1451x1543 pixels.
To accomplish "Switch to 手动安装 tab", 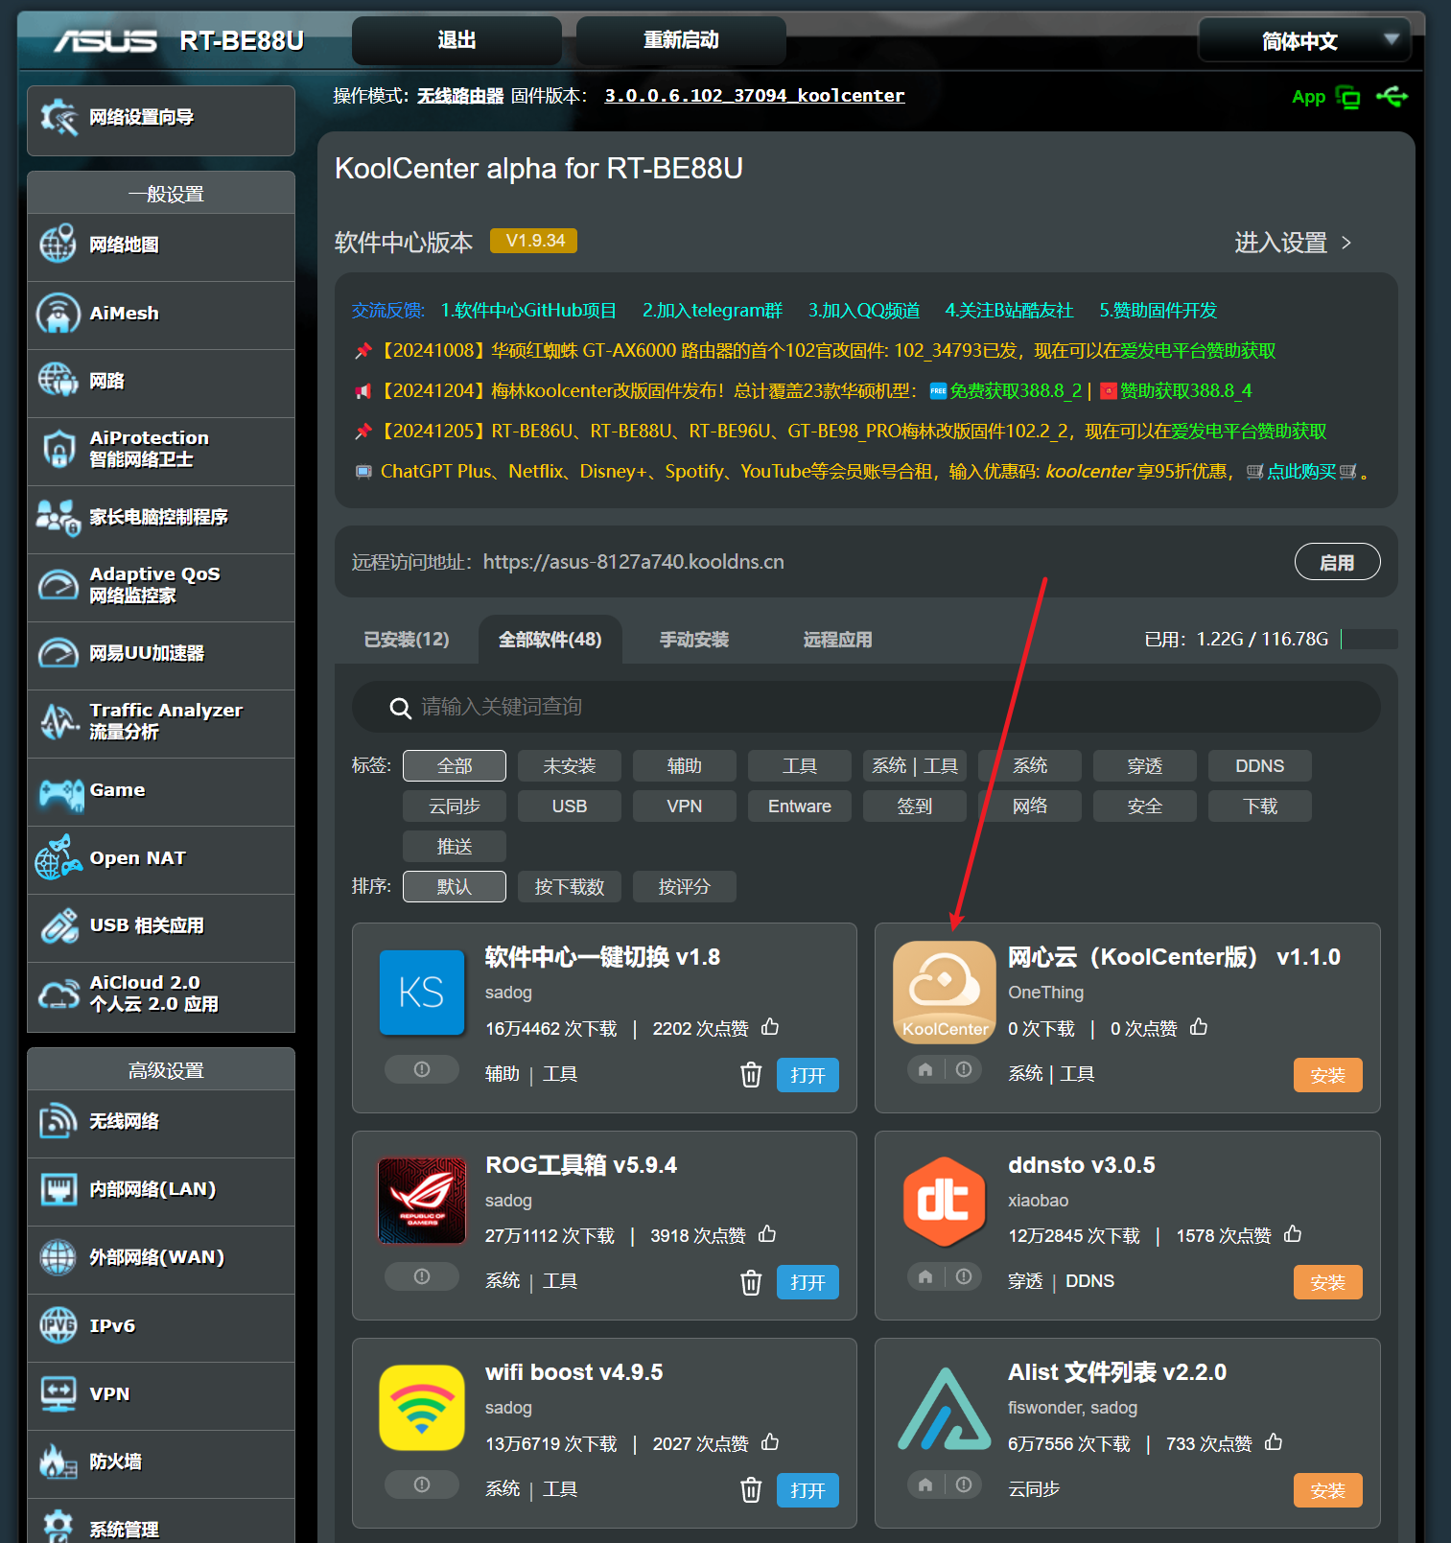I will coord(694,640).
